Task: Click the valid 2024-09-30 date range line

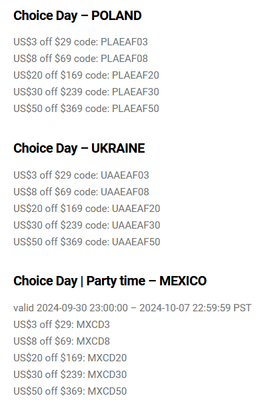Action: pyautogui.click(x=132, y=308)
